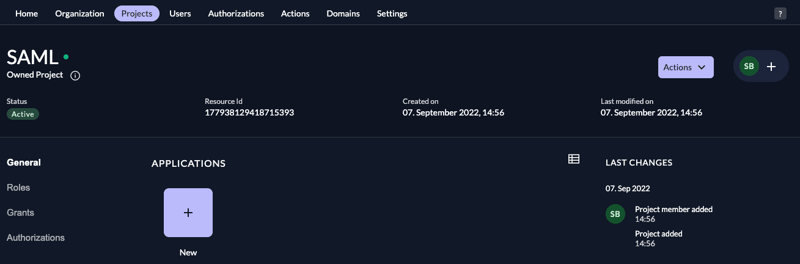The height and width of the screenshot is (264, 800).
Task: Click the SB member avatar in header
Action: (x=749, y=66)
